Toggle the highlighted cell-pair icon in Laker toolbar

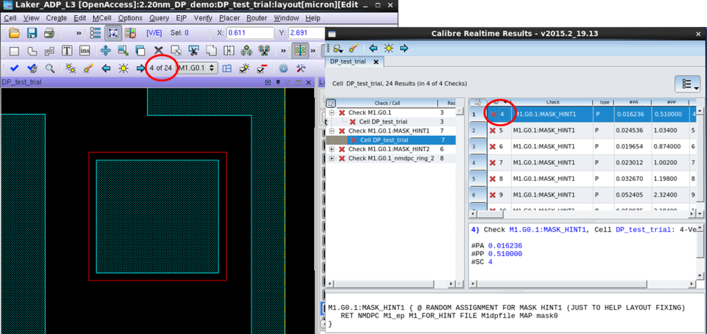[300, 50]
